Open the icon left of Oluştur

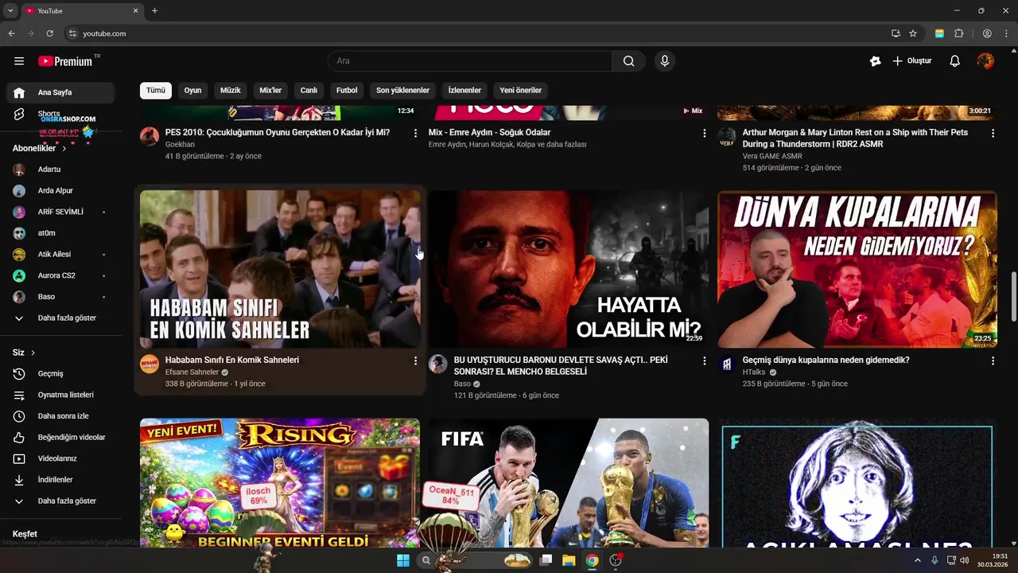[876, 61]
